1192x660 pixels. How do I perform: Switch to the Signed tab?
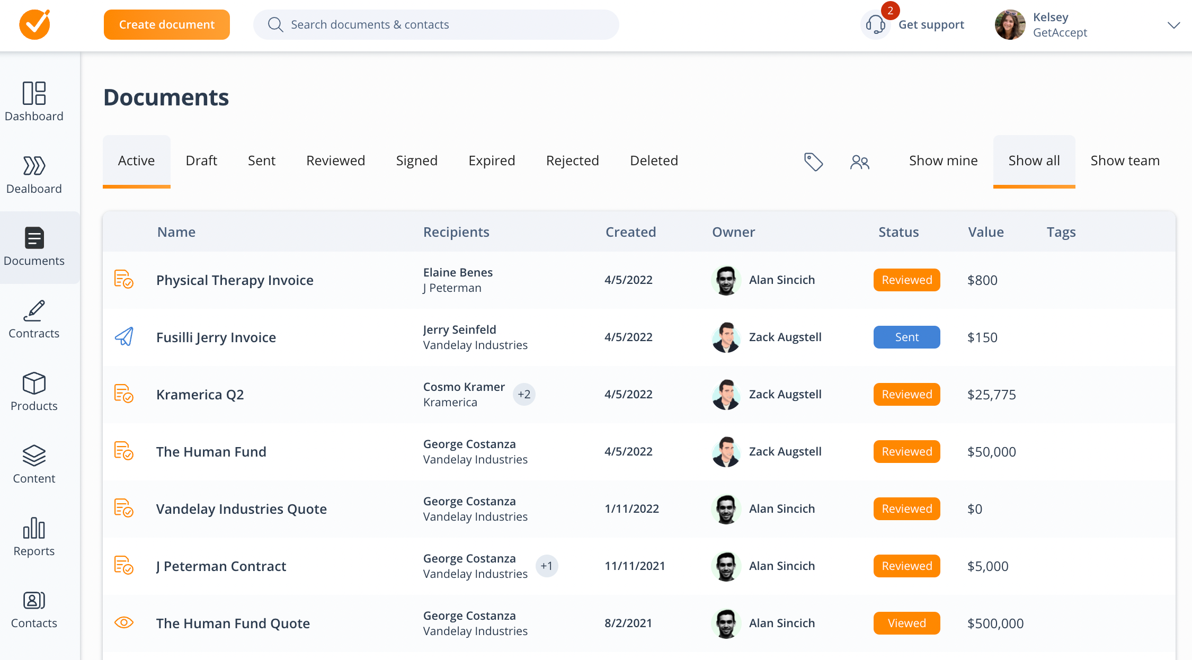(416, 160)
